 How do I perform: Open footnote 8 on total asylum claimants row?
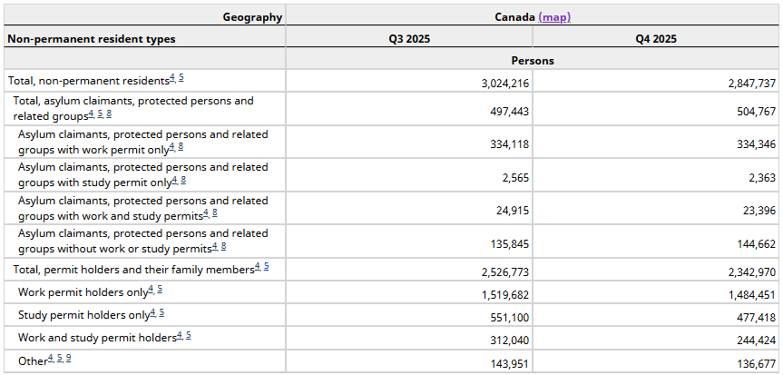[x=109, y=114]
